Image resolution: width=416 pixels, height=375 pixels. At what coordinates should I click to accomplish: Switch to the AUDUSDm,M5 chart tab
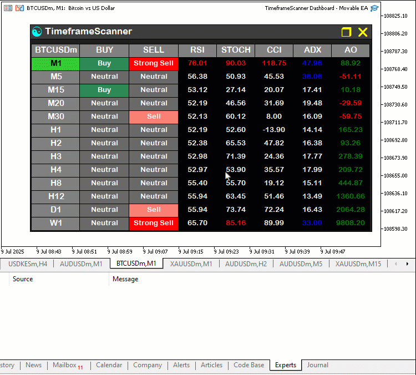(x=301, y=264)
